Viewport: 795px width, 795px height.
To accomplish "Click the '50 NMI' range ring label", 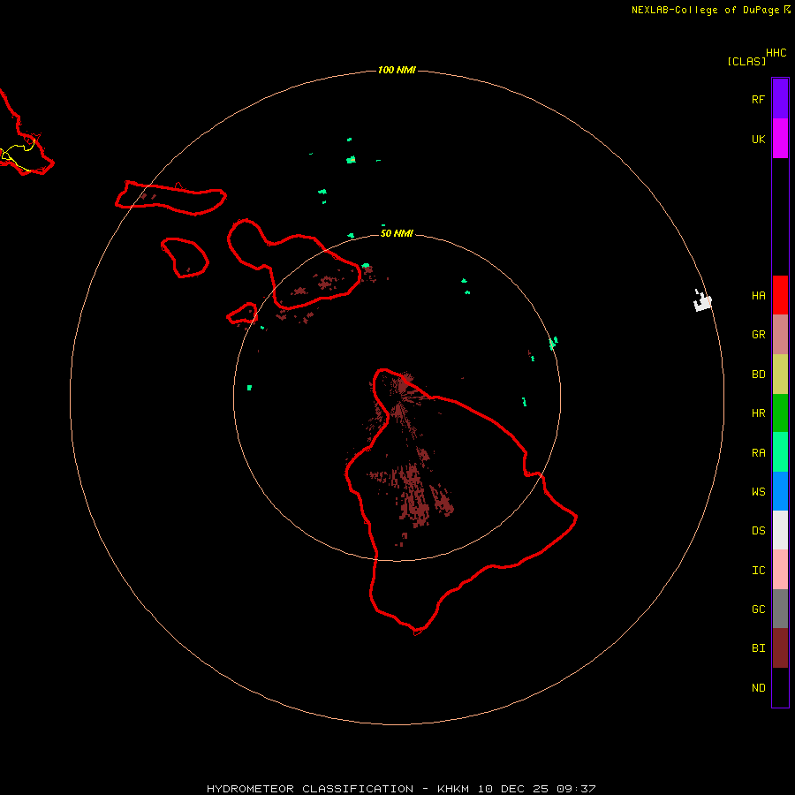I will click(x=397, y=233).
